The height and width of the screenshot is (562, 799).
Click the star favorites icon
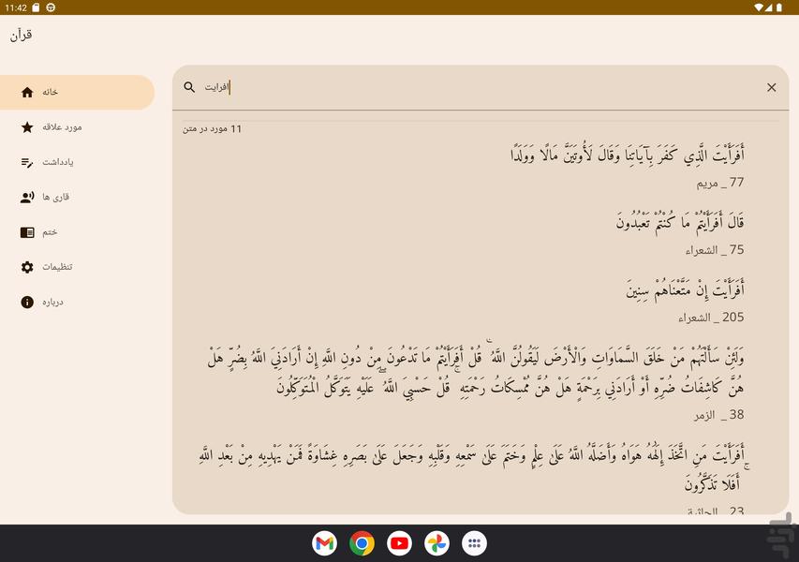(27, 126)
